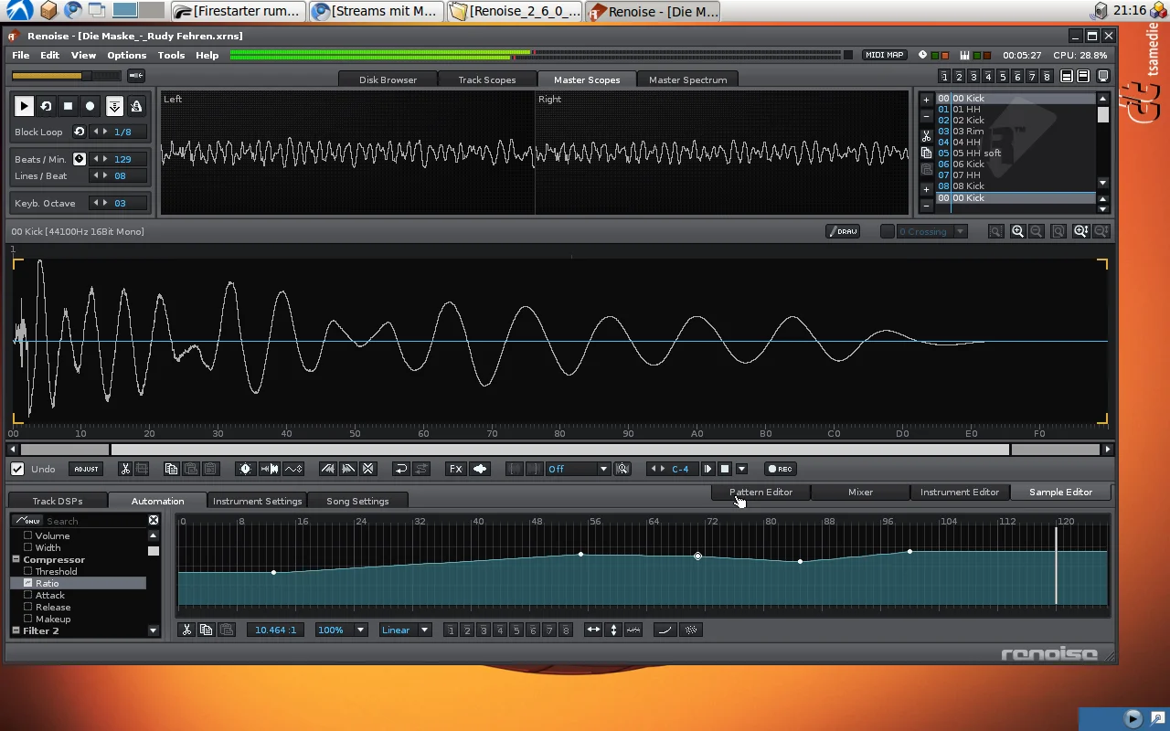Screen dimensions: 1170x731
Task: Start playback with the Play button
Action: coord(24,106)
